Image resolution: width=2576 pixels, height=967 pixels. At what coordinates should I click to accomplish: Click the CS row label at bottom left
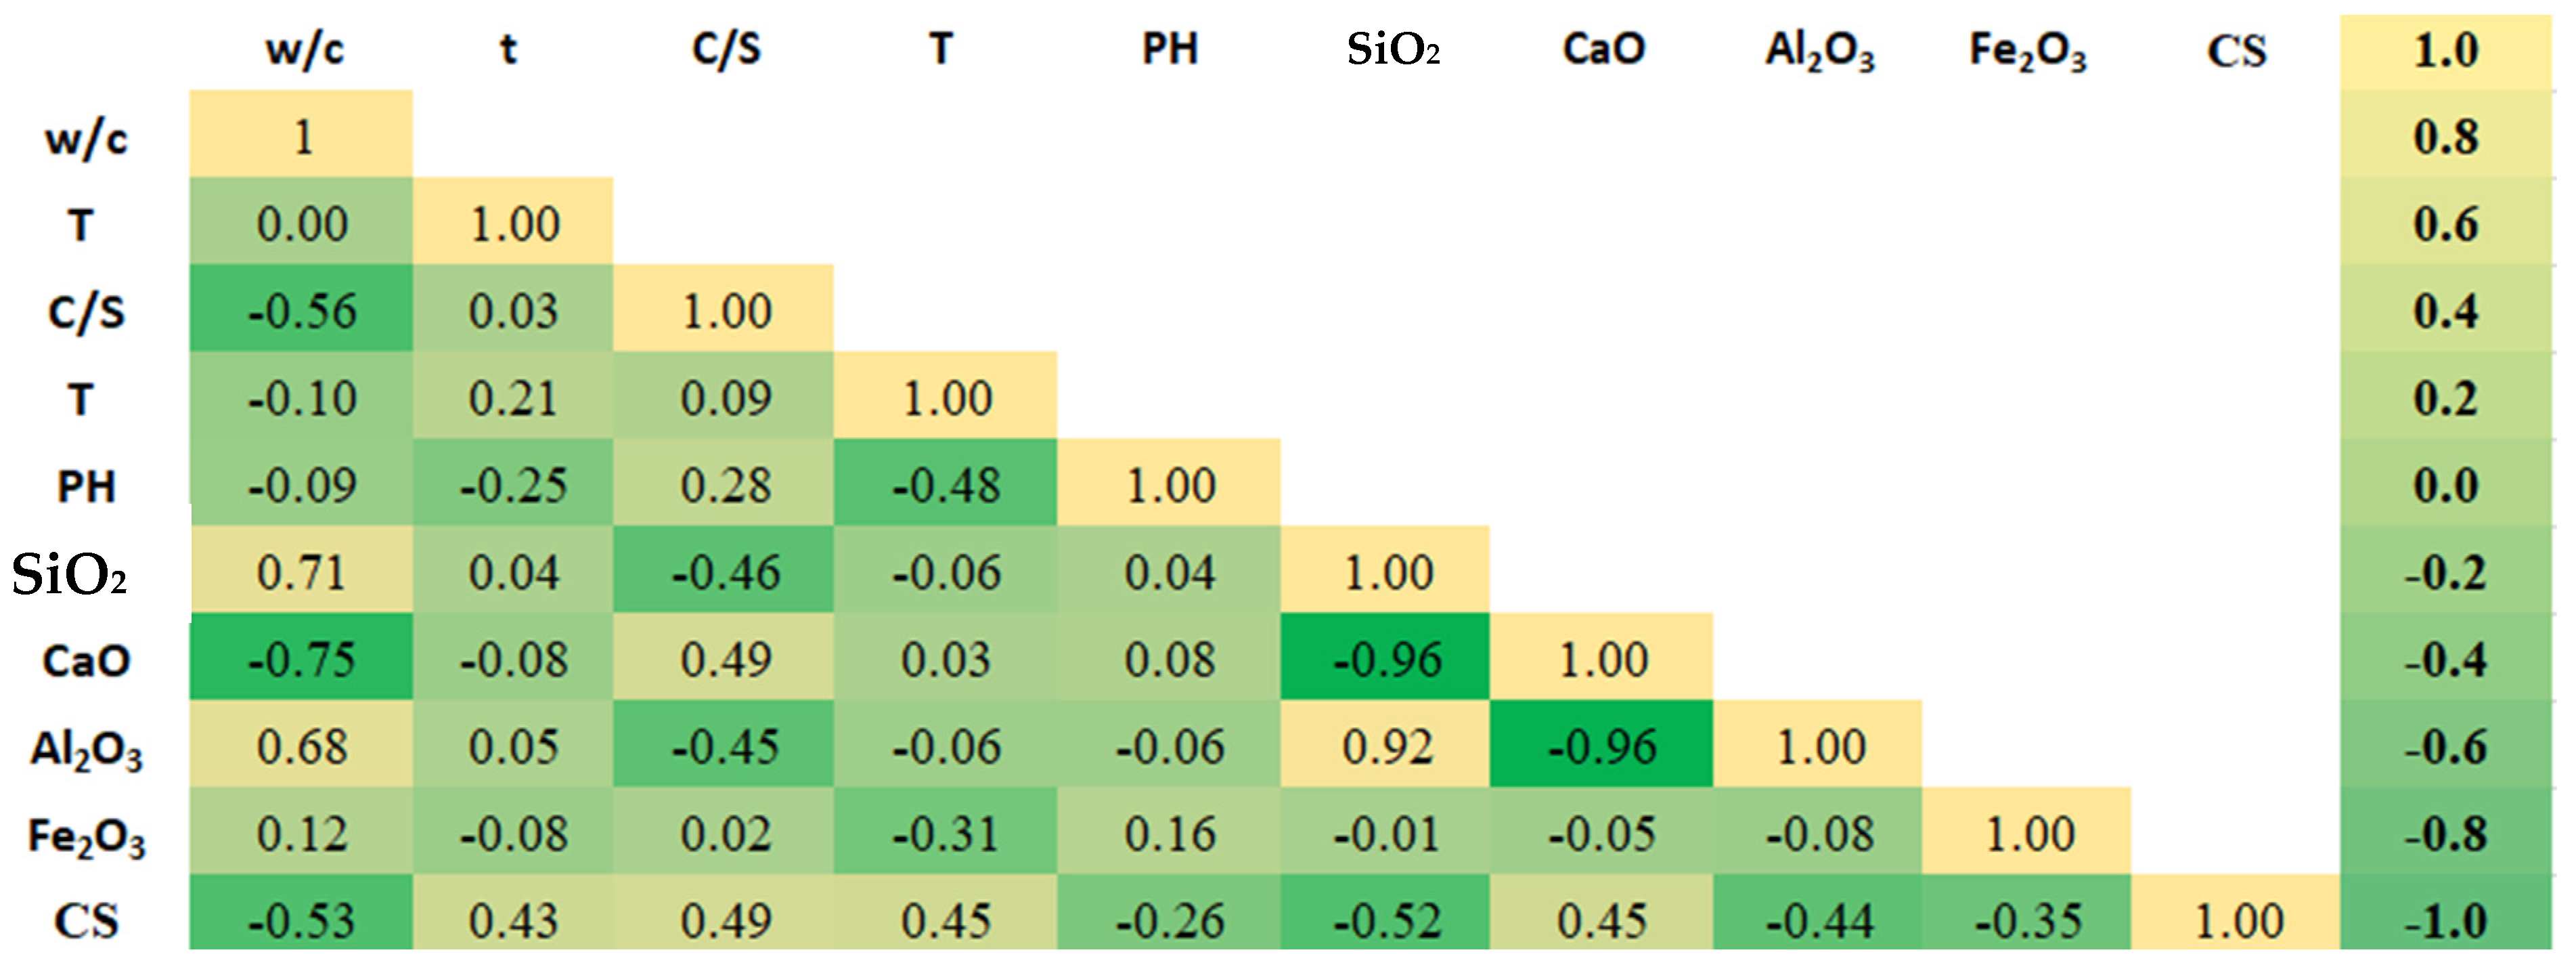click(86, 921)
